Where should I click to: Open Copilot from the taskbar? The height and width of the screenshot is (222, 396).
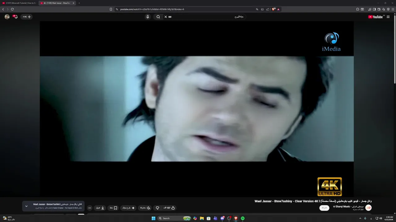tap(195, 218)
